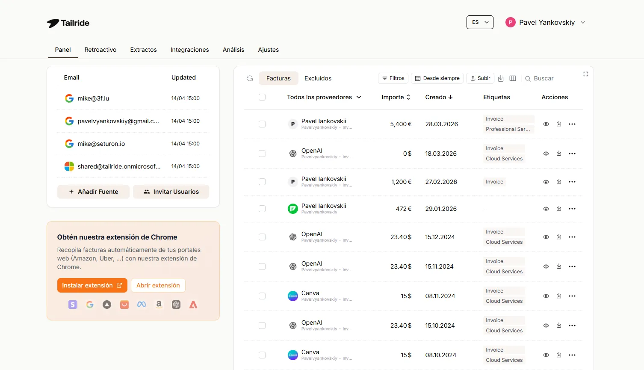The width and height of the screenshot is (644, 370).
Task: Check the Canva 08.11.2024 invoice checkbox
Action: point(262,296)
